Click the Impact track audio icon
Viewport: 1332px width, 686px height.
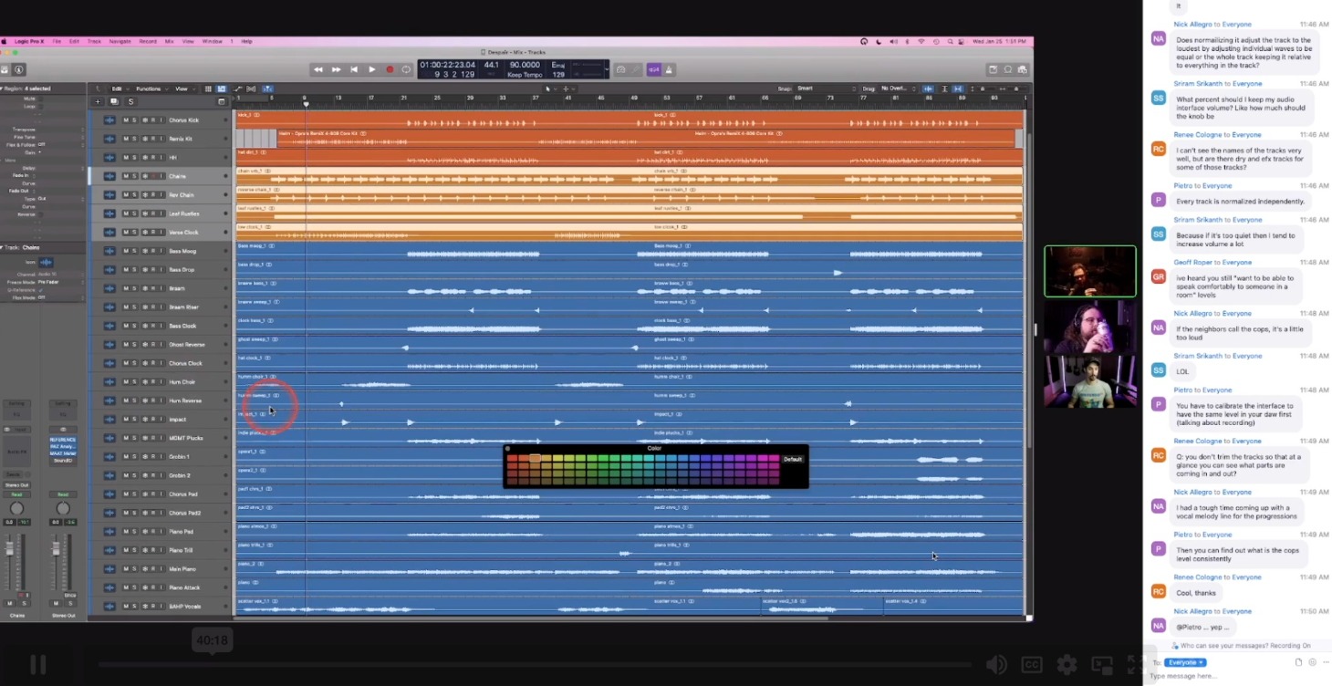tap(109, 420)
